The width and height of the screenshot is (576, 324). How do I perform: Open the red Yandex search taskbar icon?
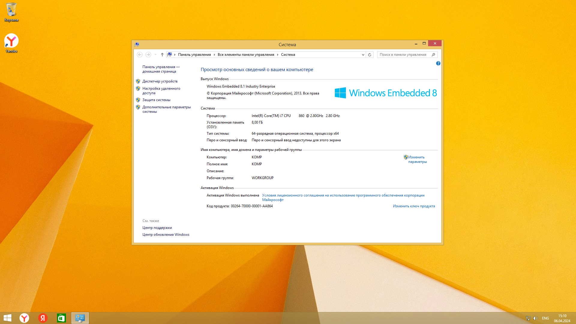[43, 318]
